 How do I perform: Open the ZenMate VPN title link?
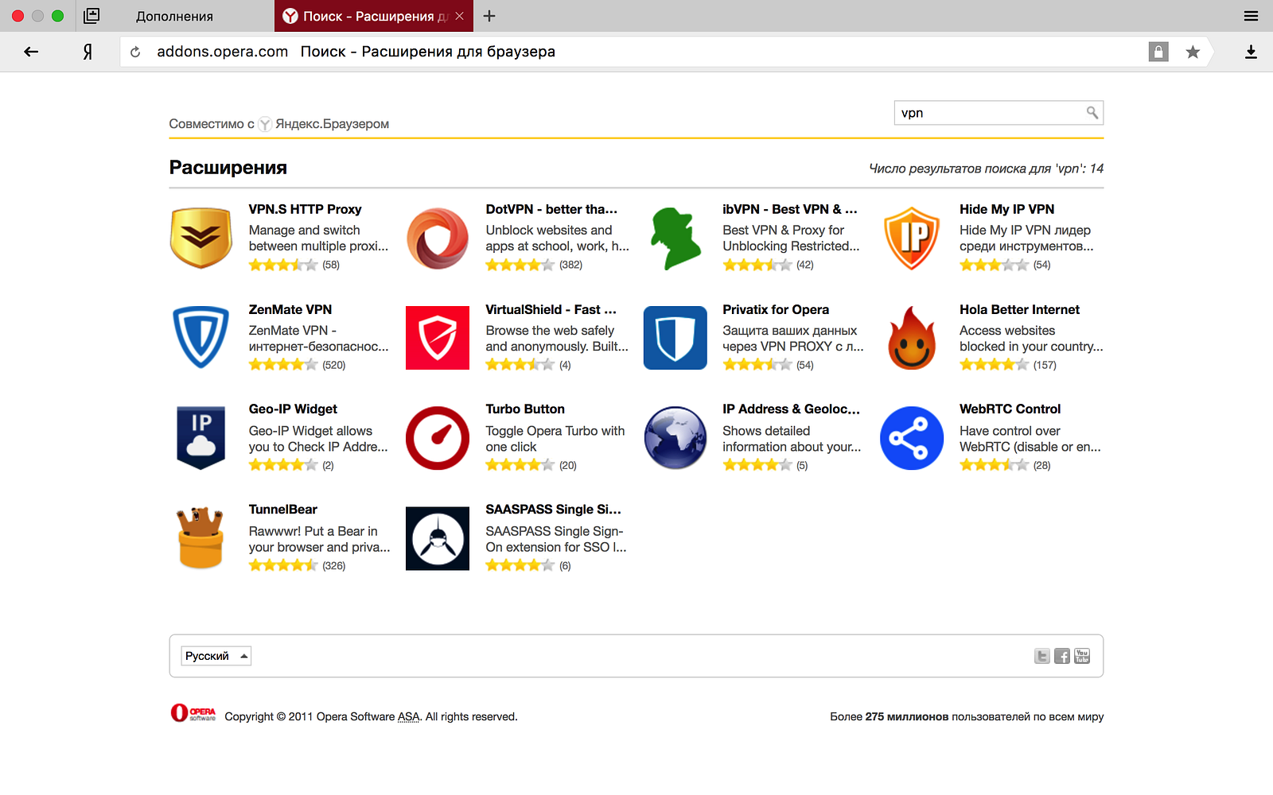point(290,309)
